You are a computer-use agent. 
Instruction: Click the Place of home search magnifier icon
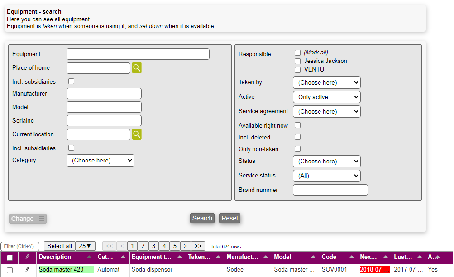click(x=137, y=68)
